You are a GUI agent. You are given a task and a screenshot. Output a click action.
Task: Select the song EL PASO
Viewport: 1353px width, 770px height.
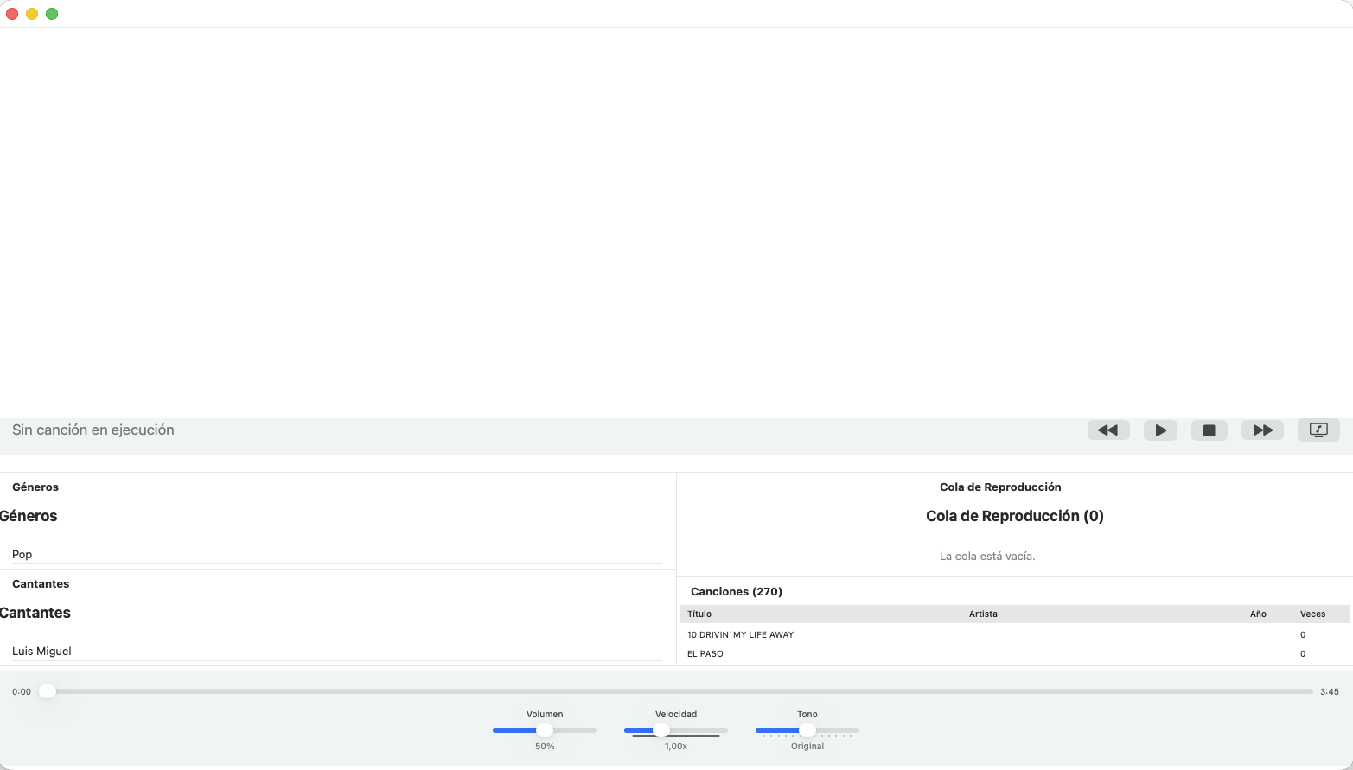(705, 654)
